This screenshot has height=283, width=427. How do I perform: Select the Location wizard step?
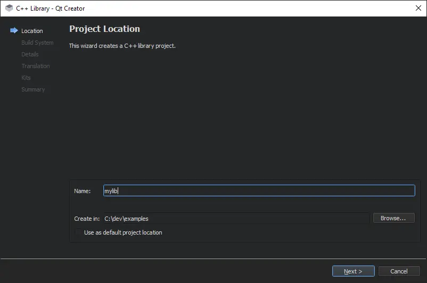(x=32, y=31)
